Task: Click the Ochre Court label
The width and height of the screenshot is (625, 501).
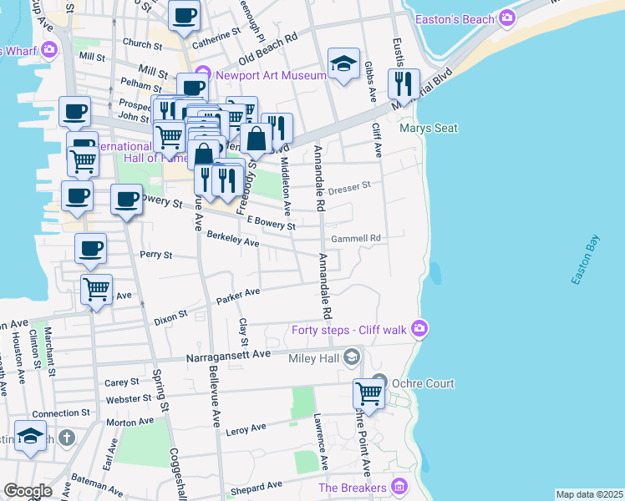Action: (x=423, y=383)
